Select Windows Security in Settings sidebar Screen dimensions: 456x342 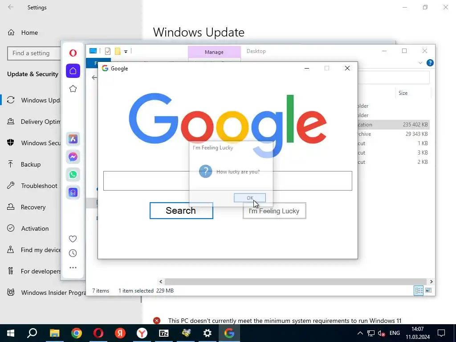(x=31, y=143)
